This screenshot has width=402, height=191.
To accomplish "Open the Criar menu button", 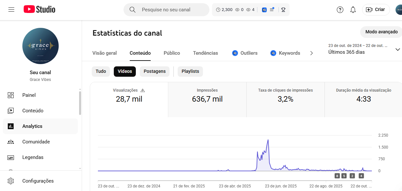I will [376, 10].
